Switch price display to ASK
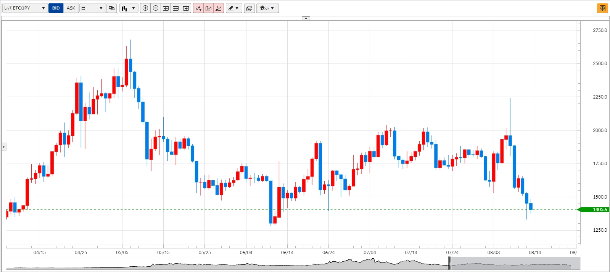The image size is (610, 272). pyautogui.click(x=71, y=8)
